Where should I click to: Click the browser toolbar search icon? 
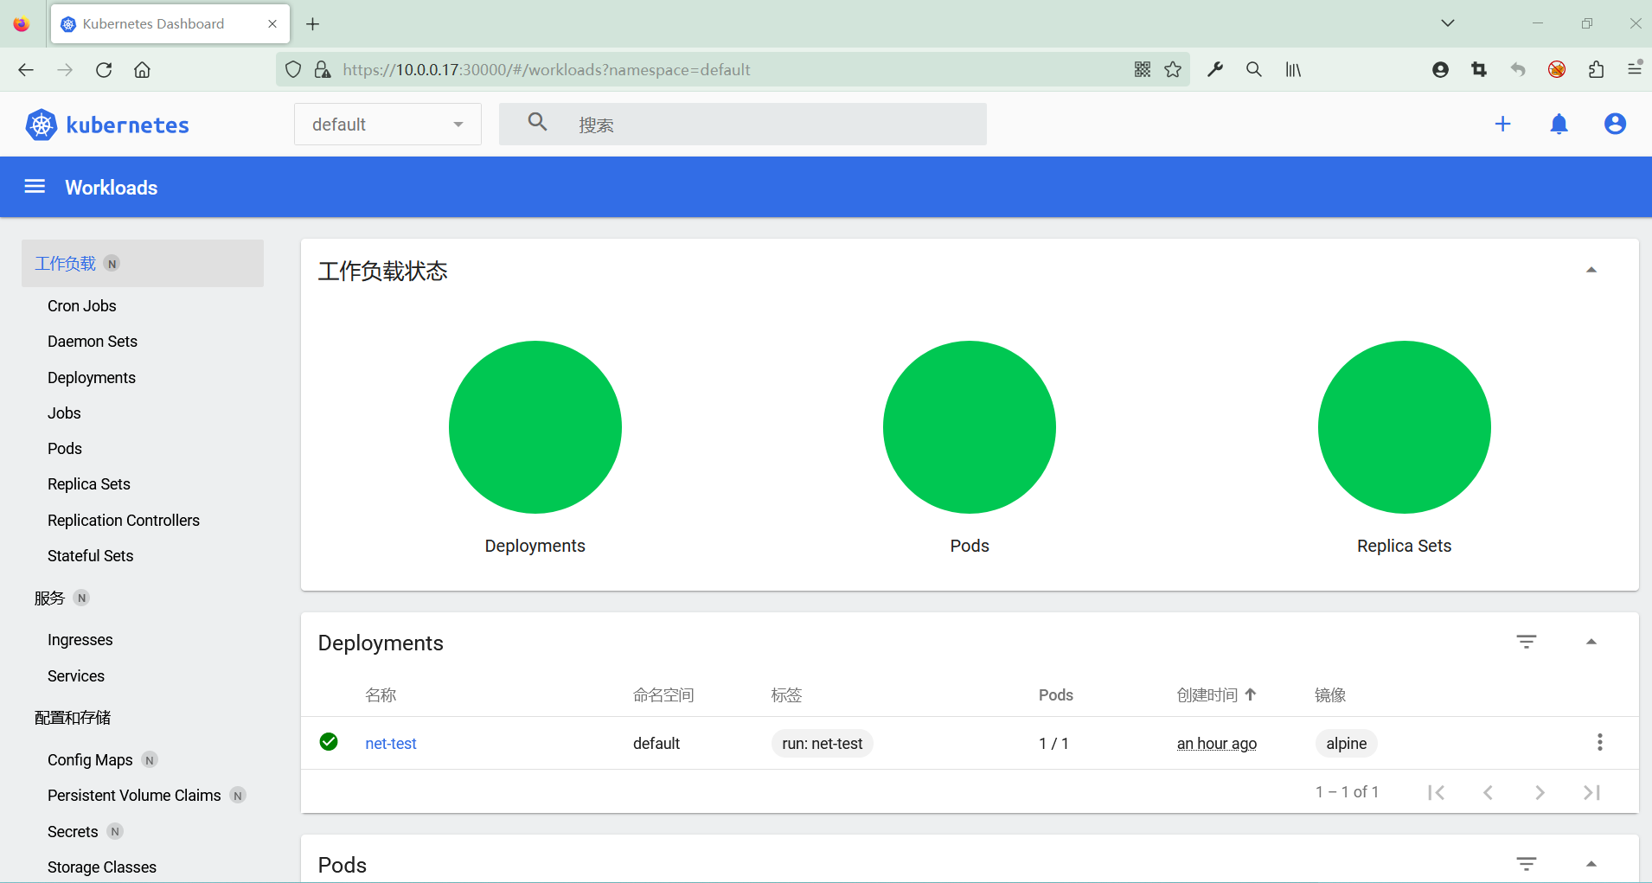(1254, 70)
